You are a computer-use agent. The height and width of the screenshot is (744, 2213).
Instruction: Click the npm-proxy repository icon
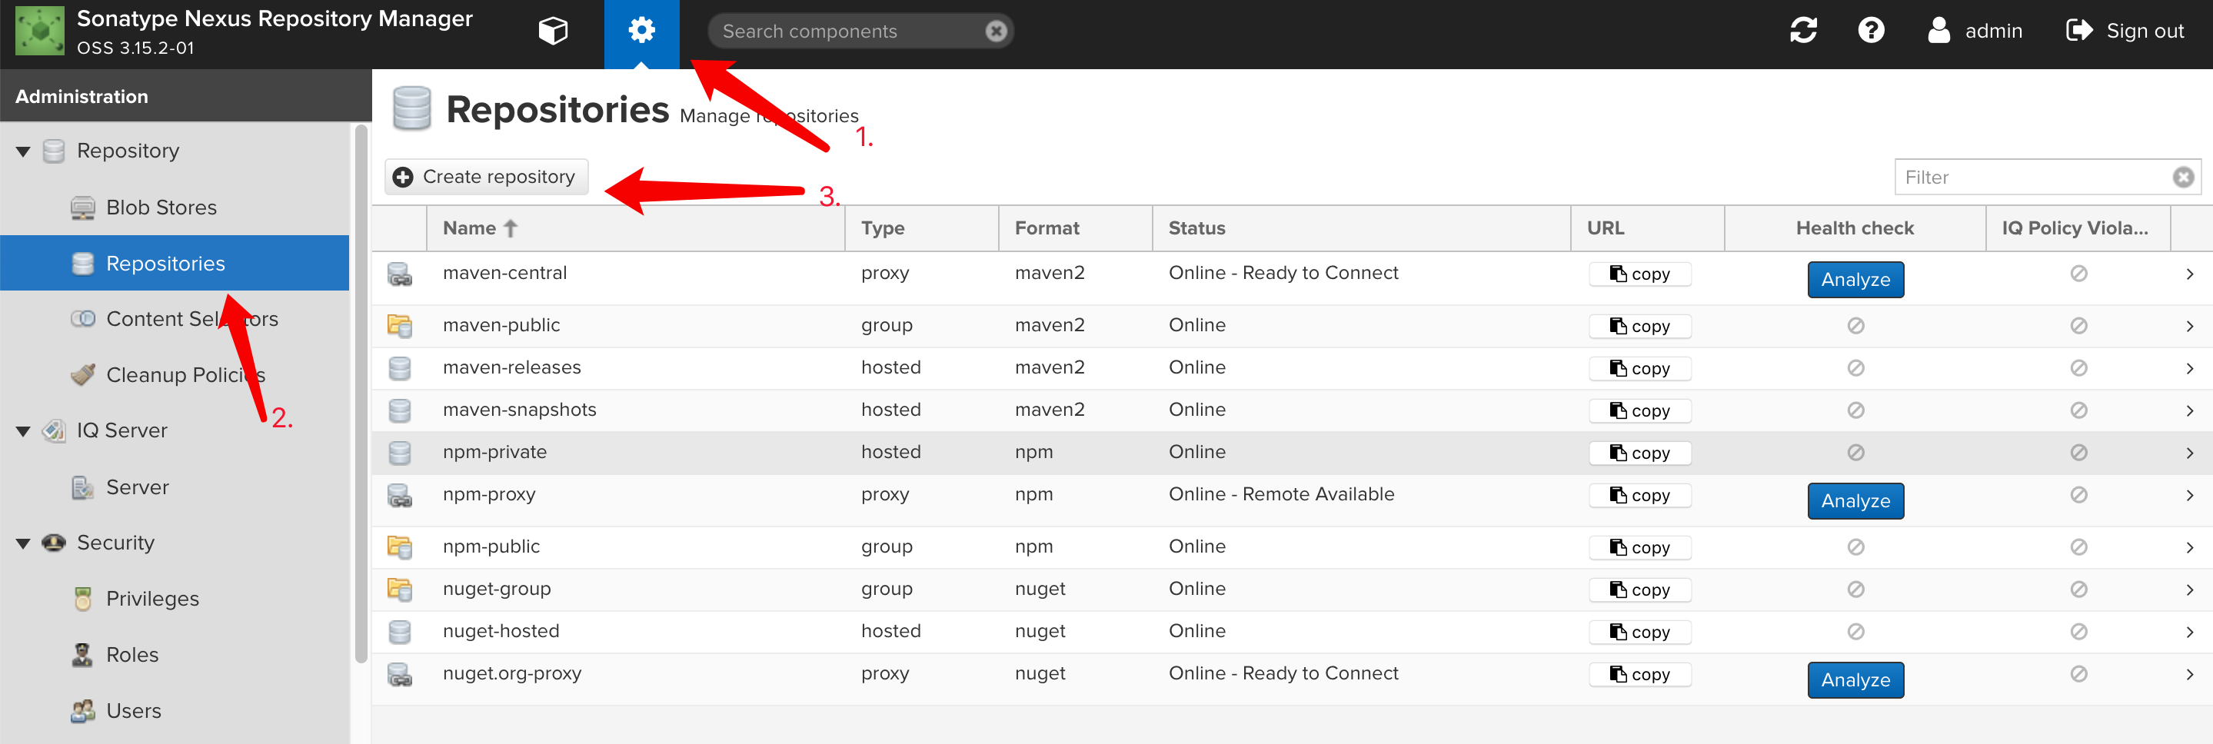(400, 496)
